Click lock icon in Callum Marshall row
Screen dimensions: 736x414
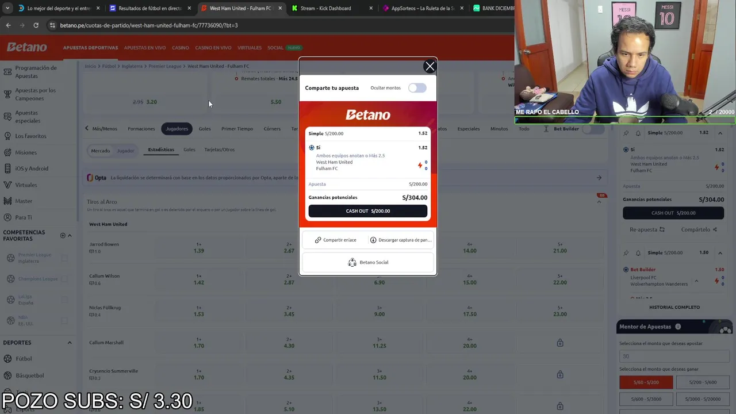pyautogui.click(x=560, y=343)
